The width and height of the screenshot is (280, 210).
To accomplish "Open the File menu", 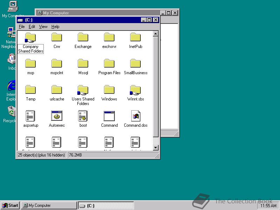I will (22, 27).
